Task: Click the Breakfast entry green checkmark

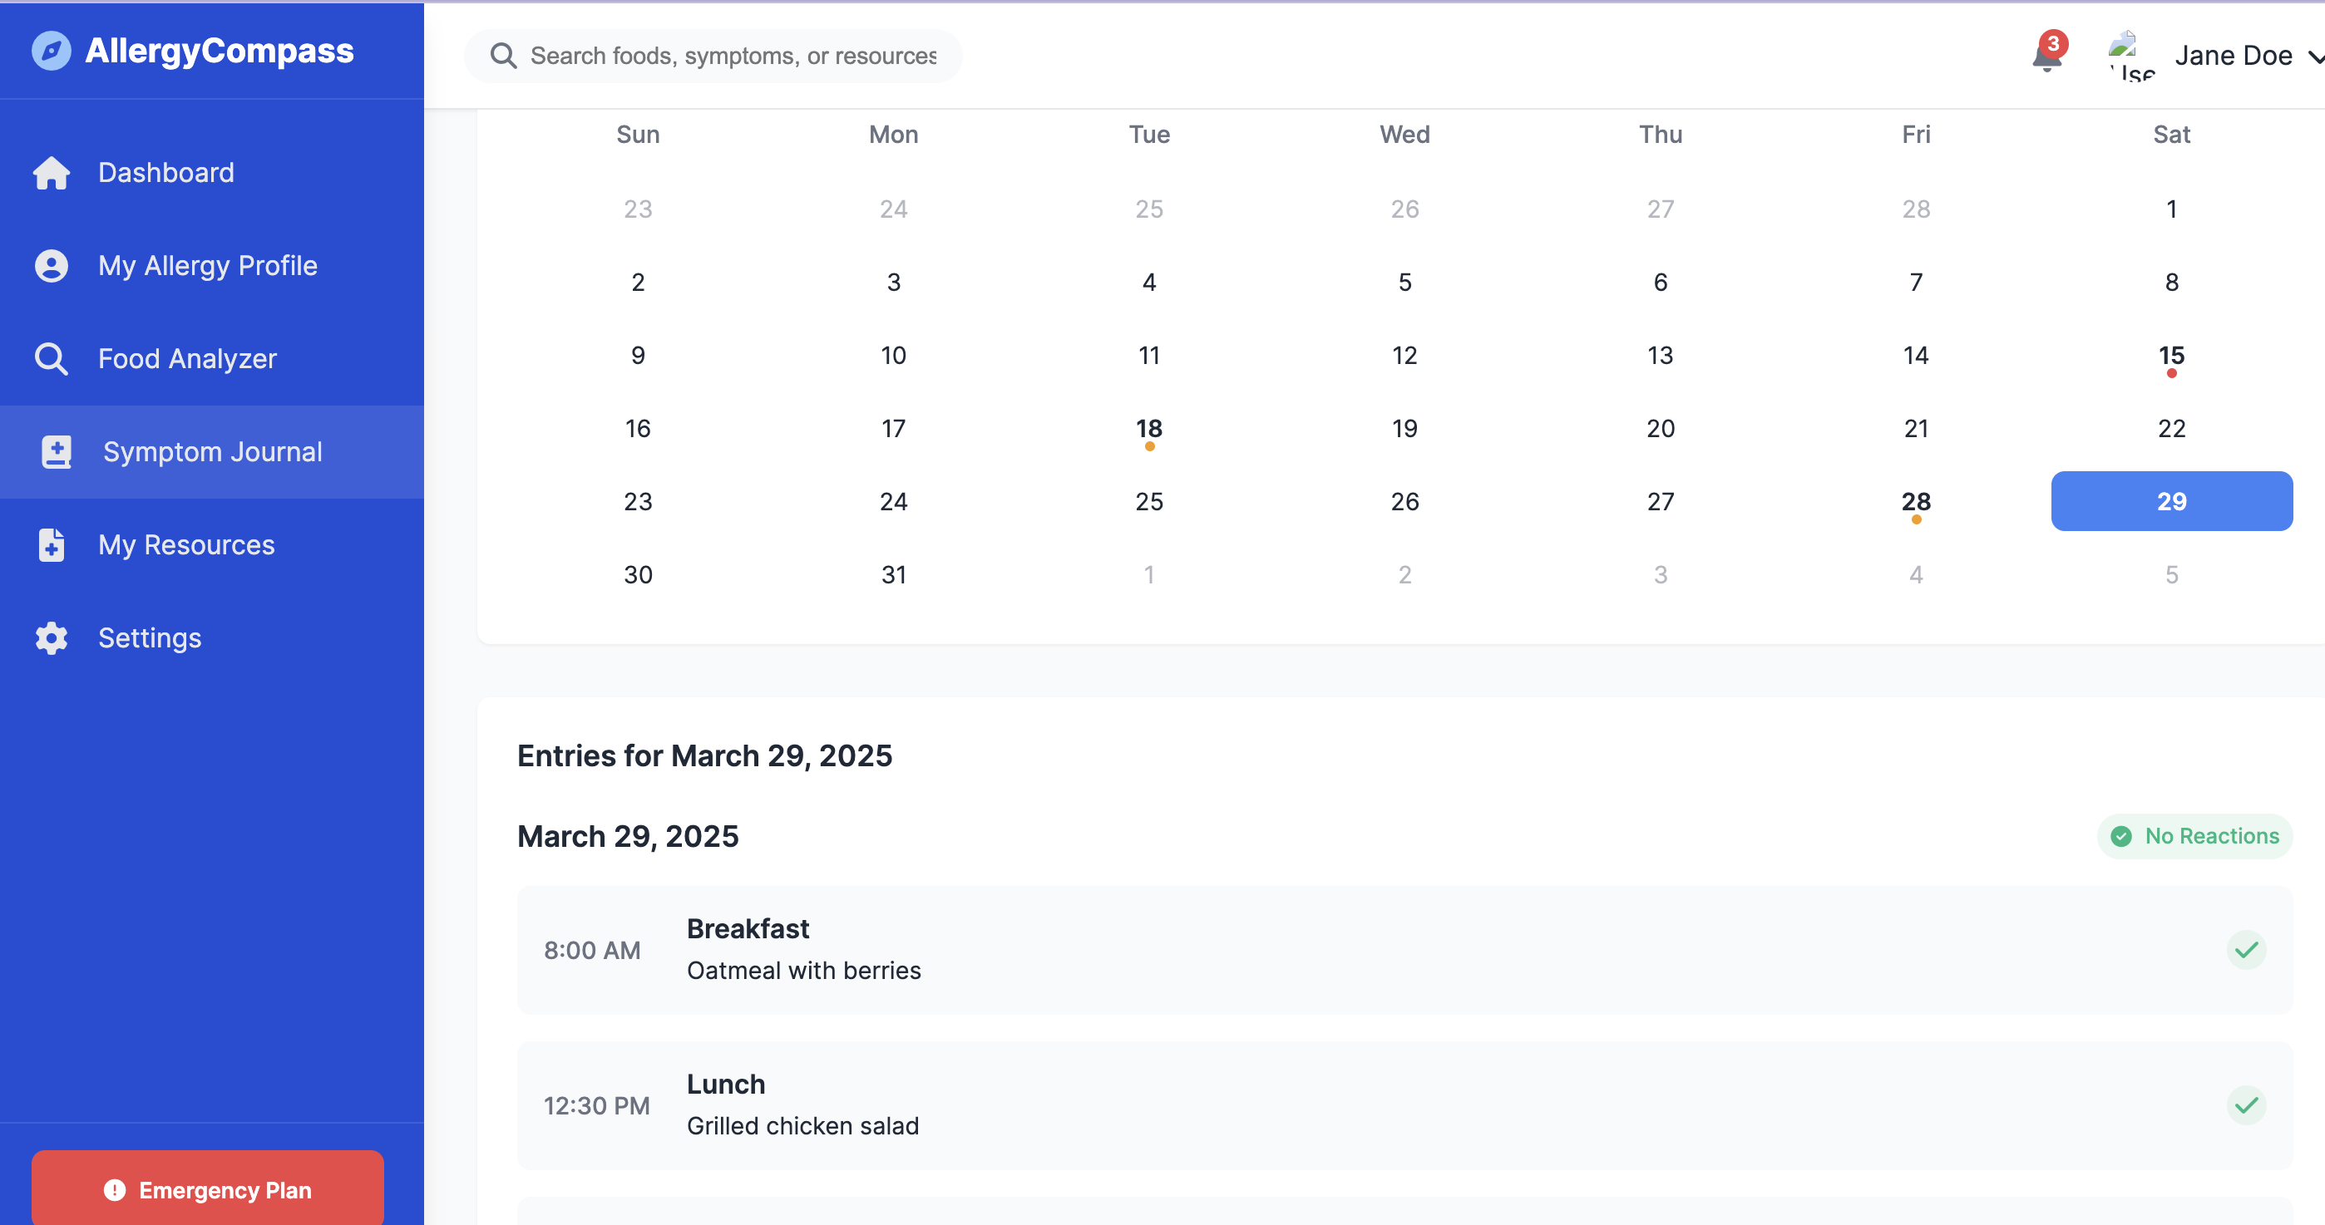Action: click(2245, 950)
